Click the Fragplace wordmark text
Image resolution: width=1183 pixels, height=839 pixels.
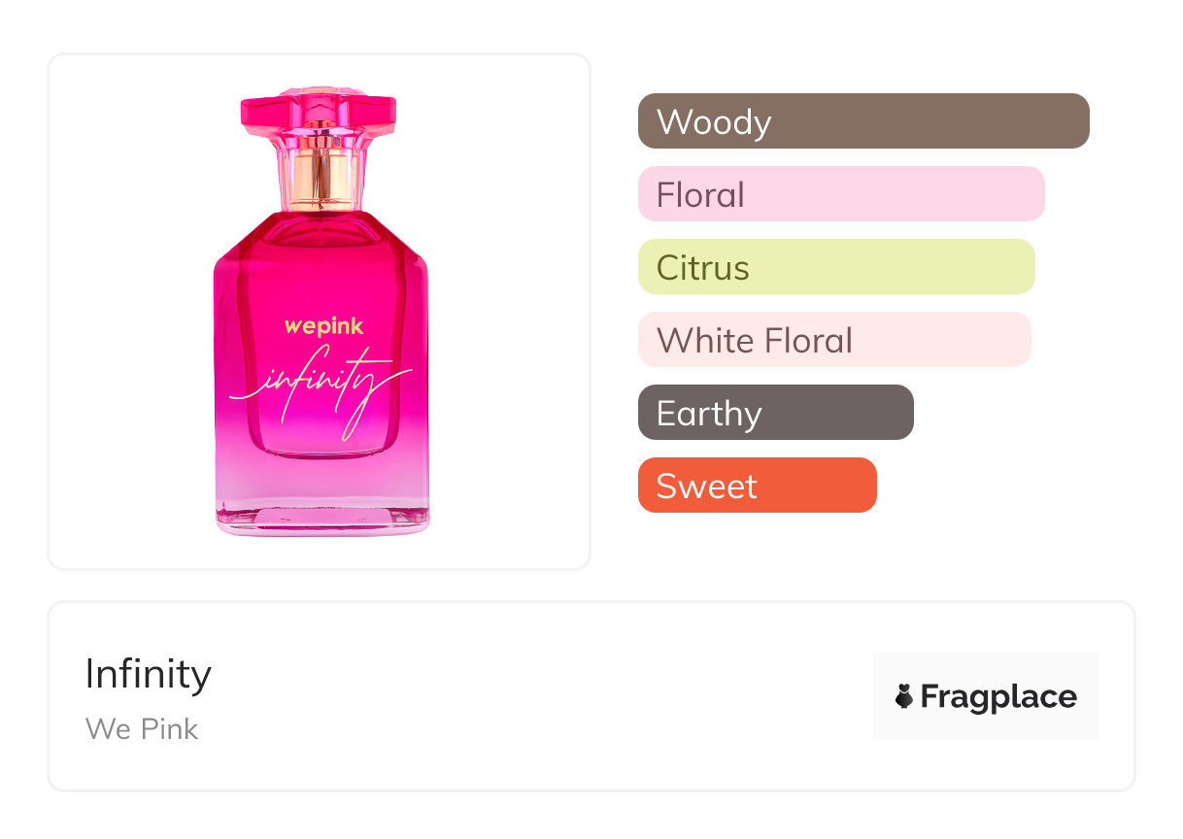[x=998, y=696]
